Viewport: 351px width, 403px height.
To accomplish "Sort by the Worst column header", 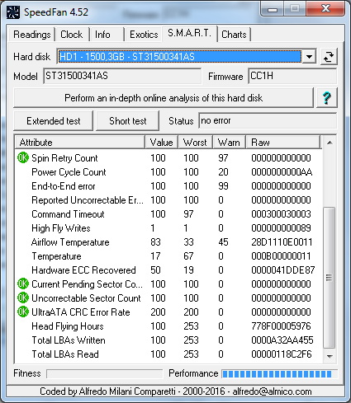I will (195, 143).
